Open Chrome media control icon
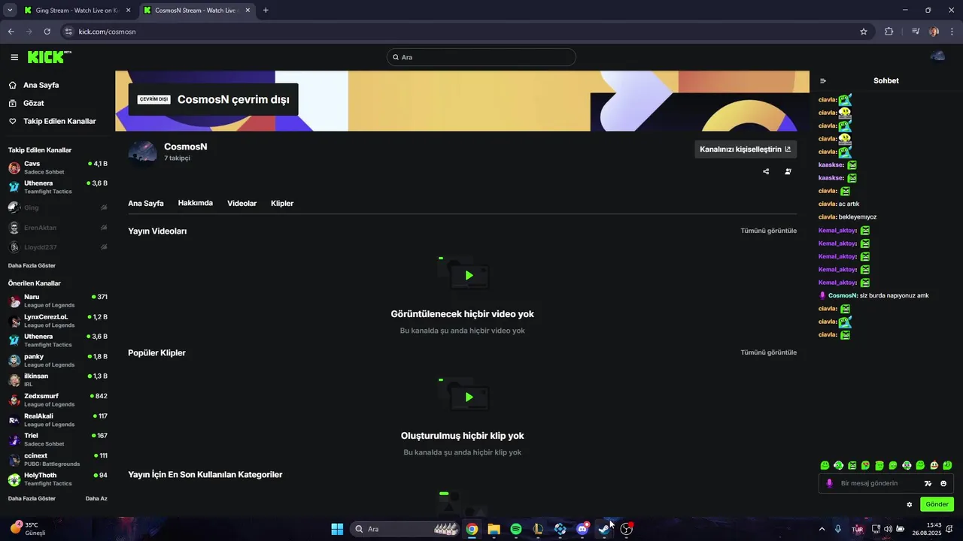This screenshot has height=541, width=963. click(916, 32)
